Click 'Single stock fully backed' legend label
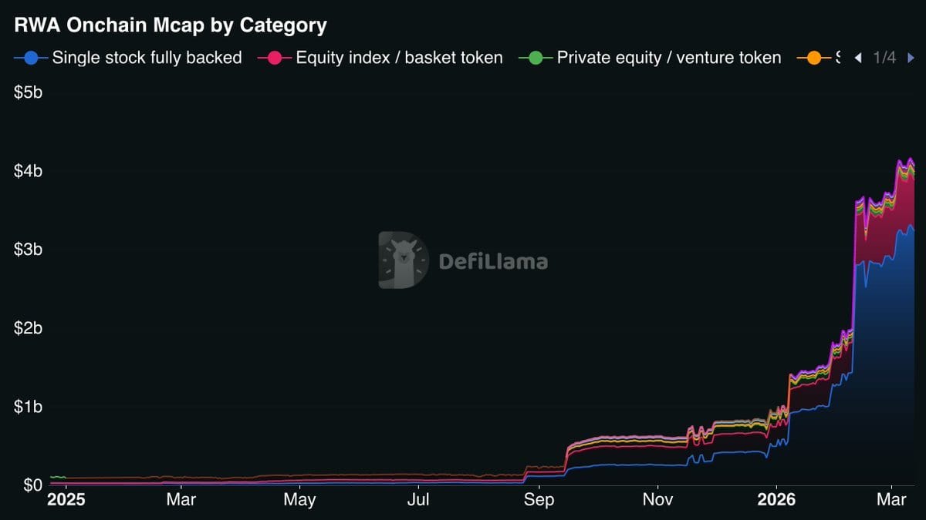This screenshot has width=926, height=520. pyautogui.click(x=147, y=58)
